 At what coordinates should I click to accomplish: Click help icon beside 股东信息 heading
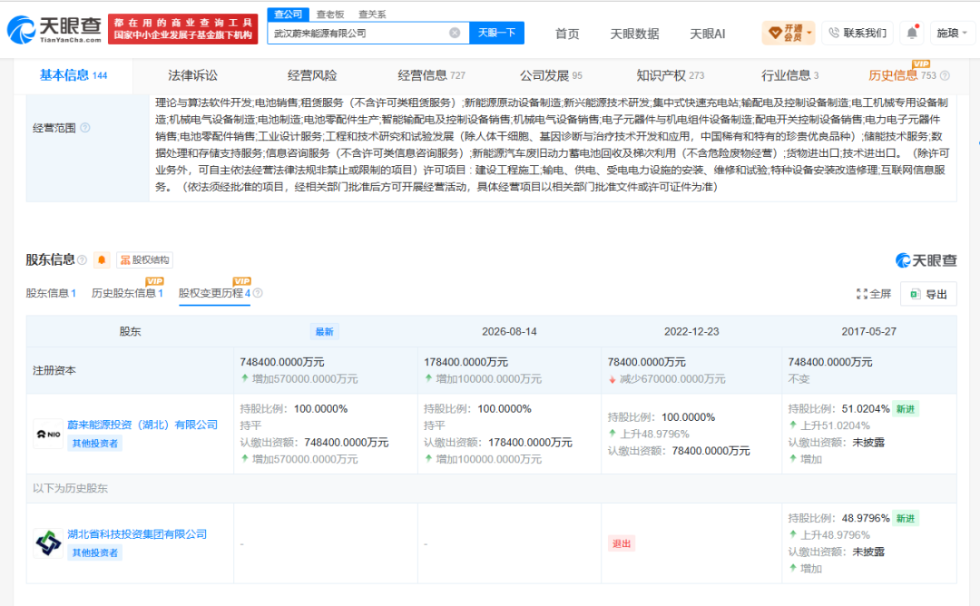click(x=82, y=259)
